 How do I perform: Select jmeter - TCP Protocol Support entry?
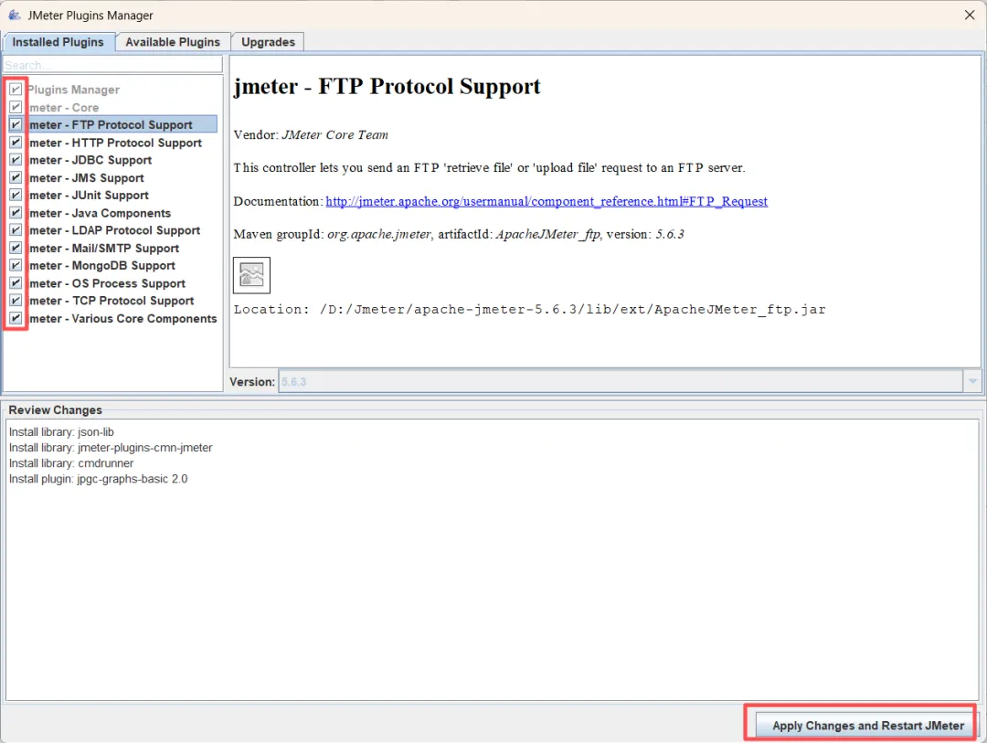(x=111, y=302)
